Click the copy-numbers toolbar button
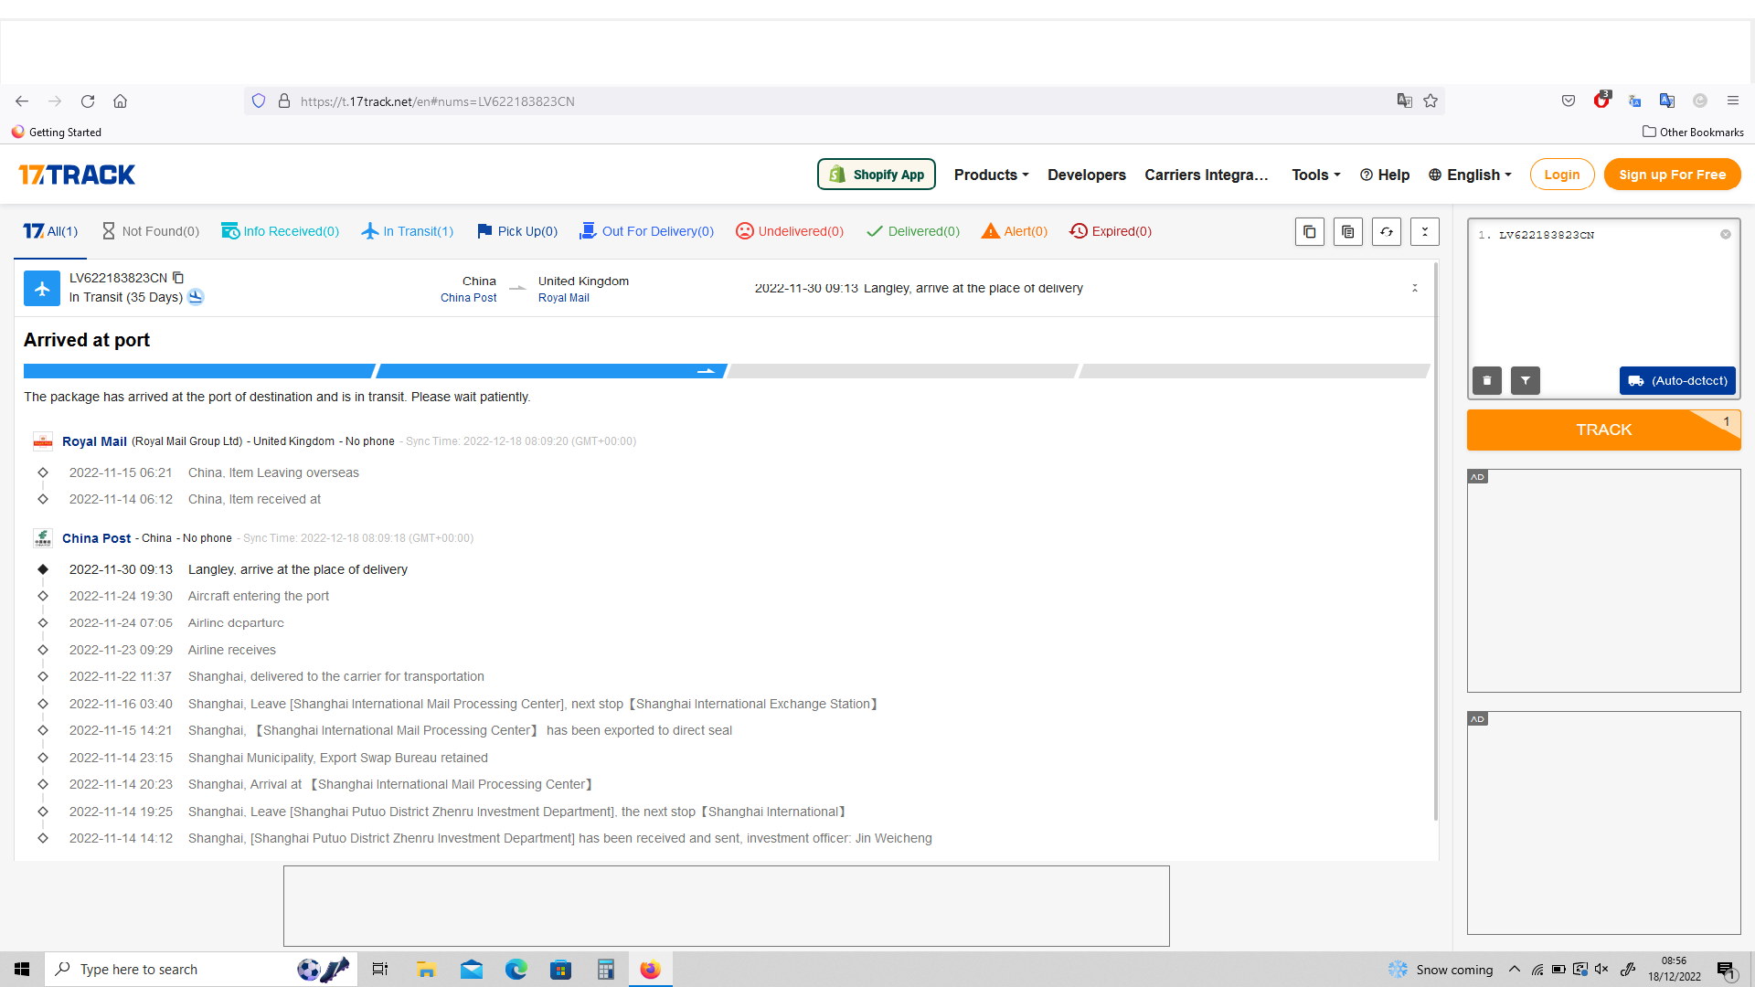Screen dimensions: 1755x987 pos(1309,231)
